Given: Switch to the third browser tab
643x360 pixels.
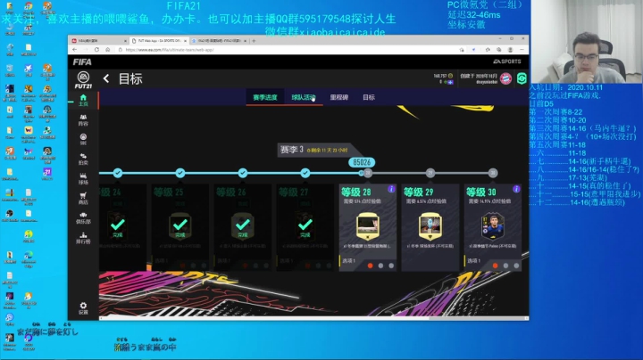Looking at the screenshot, I should pos(219,40).
